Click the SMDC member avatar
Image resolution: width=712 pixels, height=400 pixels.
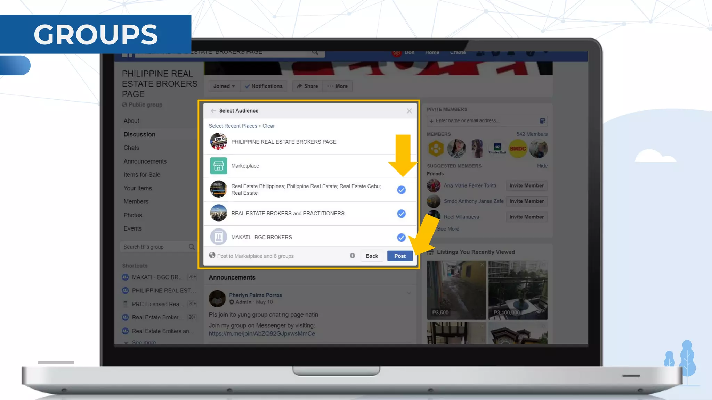pos(518,149)
